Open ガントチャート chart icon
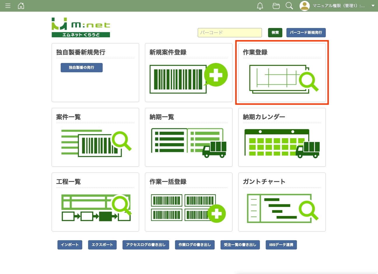 pyautogui.click(x=282, y=208)
